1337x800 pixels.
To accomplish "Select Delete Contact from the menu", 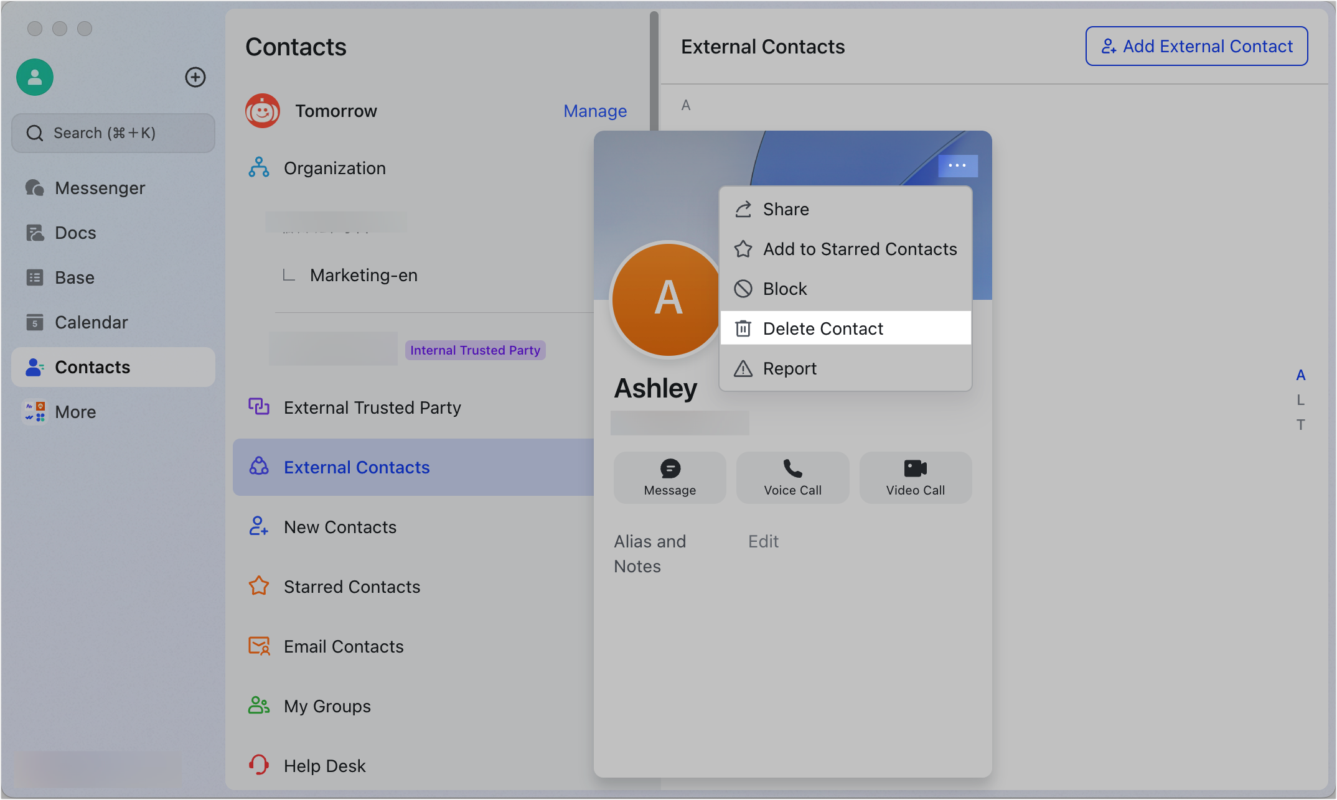I will [x=823, y=328].
